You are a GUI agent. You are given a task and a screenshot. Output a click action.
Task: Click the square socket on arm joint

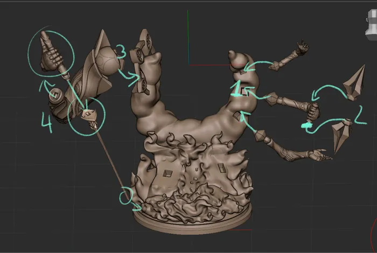(55, 96)
